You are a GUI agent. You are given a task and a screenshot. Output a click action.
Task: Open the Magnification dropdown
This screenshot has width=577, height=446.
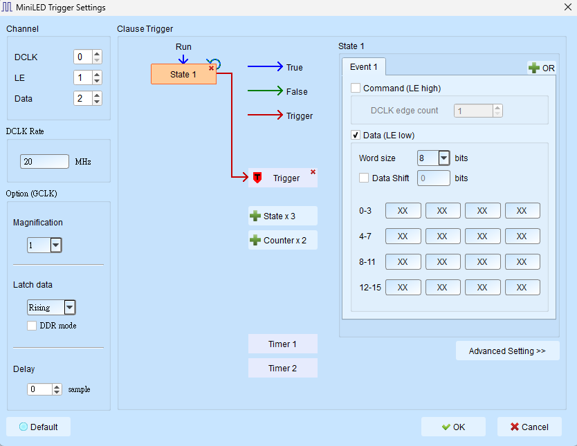[56, 245]
